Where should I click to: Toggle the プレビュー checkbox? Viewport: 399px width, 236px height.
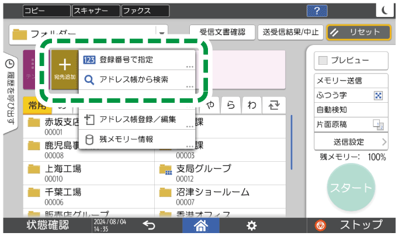323,60
